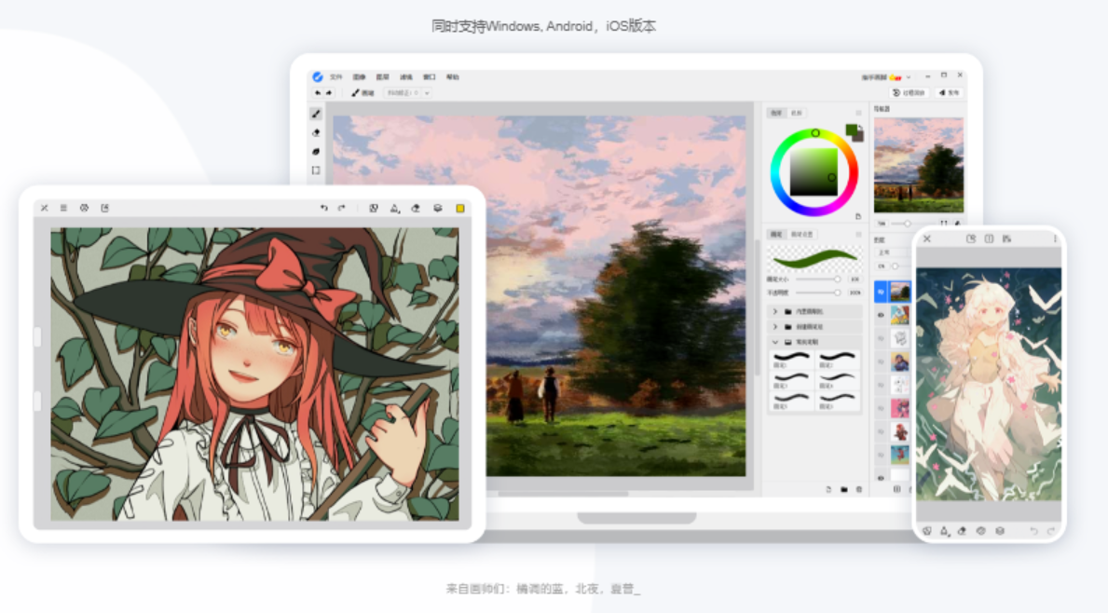1108x613 pixels.
Task: Redo the stroke in tablet app
Action: (x=342, y=208)
